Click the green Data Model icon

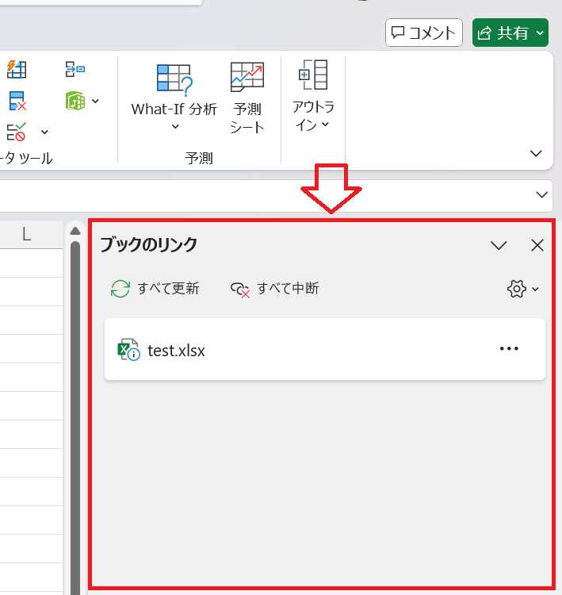pyautogui.click(x=75, y=101)
